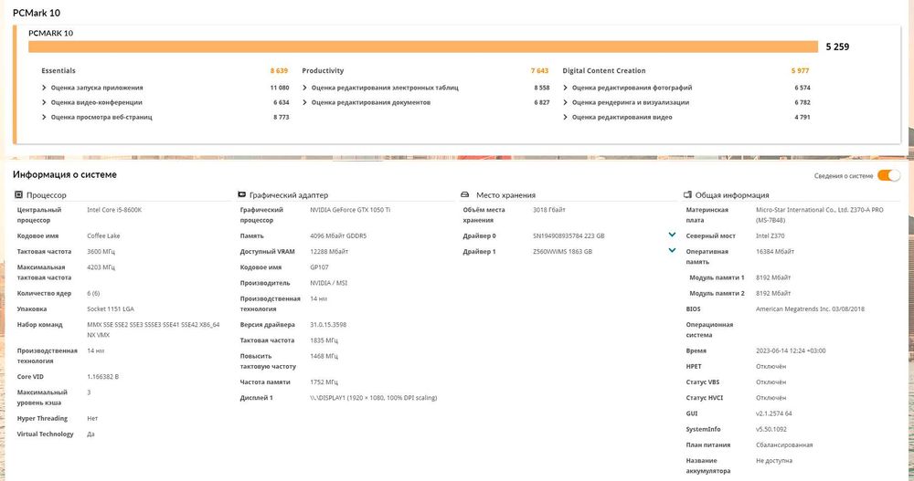Click rendering score 6 782

tap(802, 102)
